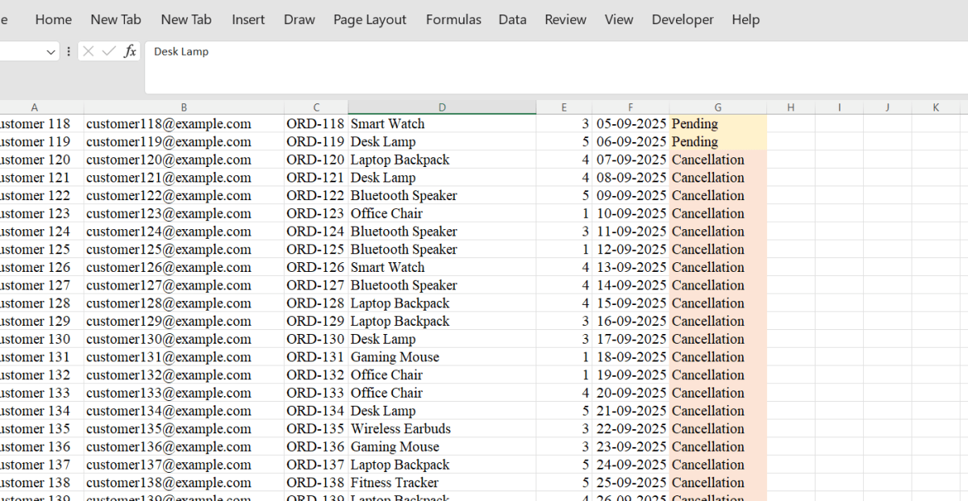968x501 pixels.
Task: Open Insert Function via the fx icon
Action: coord(130,52)
